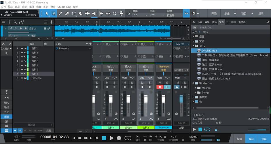Expand the 桌面 folder
271x144 pixels.
(x=193, y=37)
